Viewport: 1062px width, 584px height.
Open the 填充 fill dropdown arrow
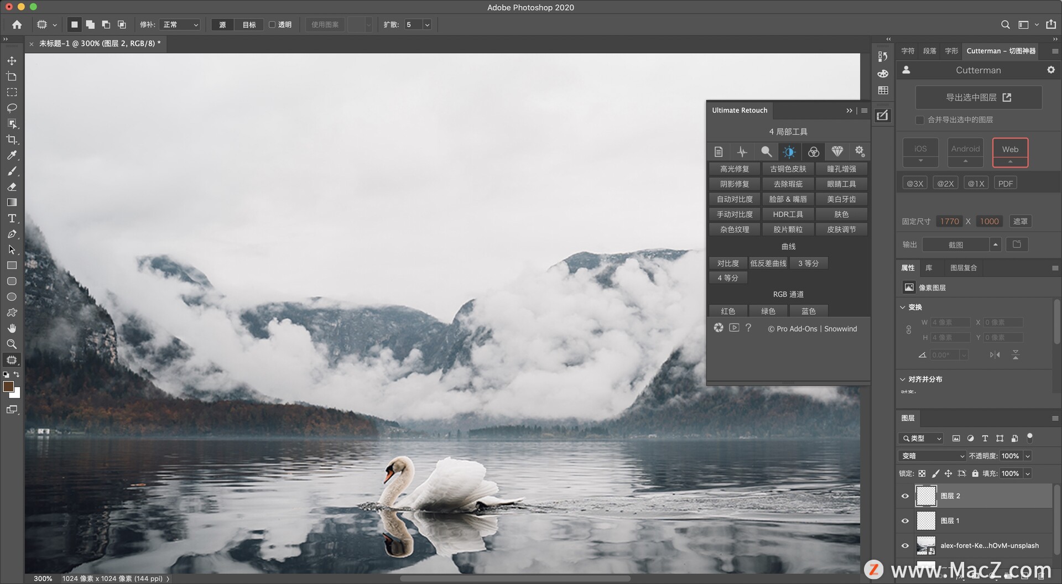[1028, 473]
